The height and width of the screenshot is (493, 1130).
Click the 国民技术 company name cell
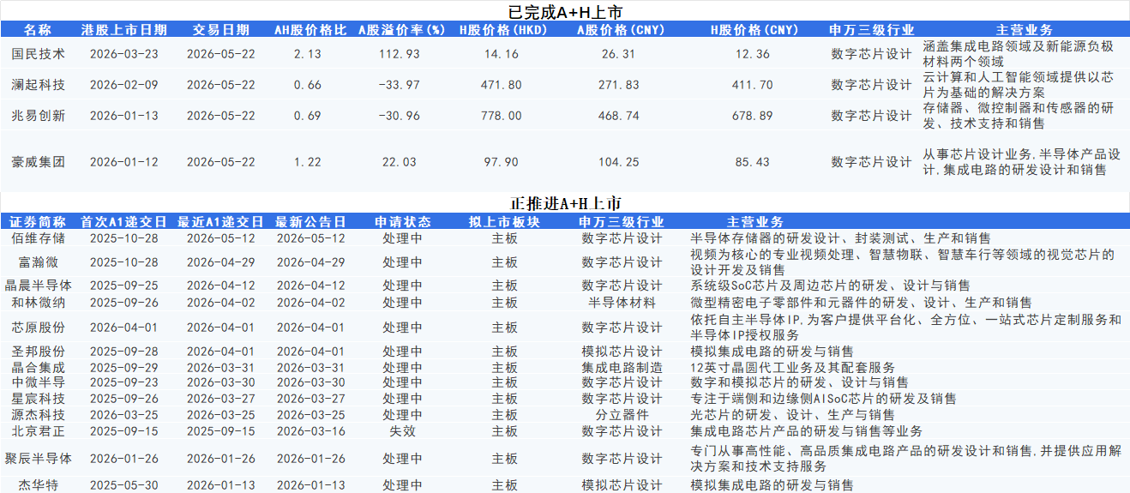(38, 54)
